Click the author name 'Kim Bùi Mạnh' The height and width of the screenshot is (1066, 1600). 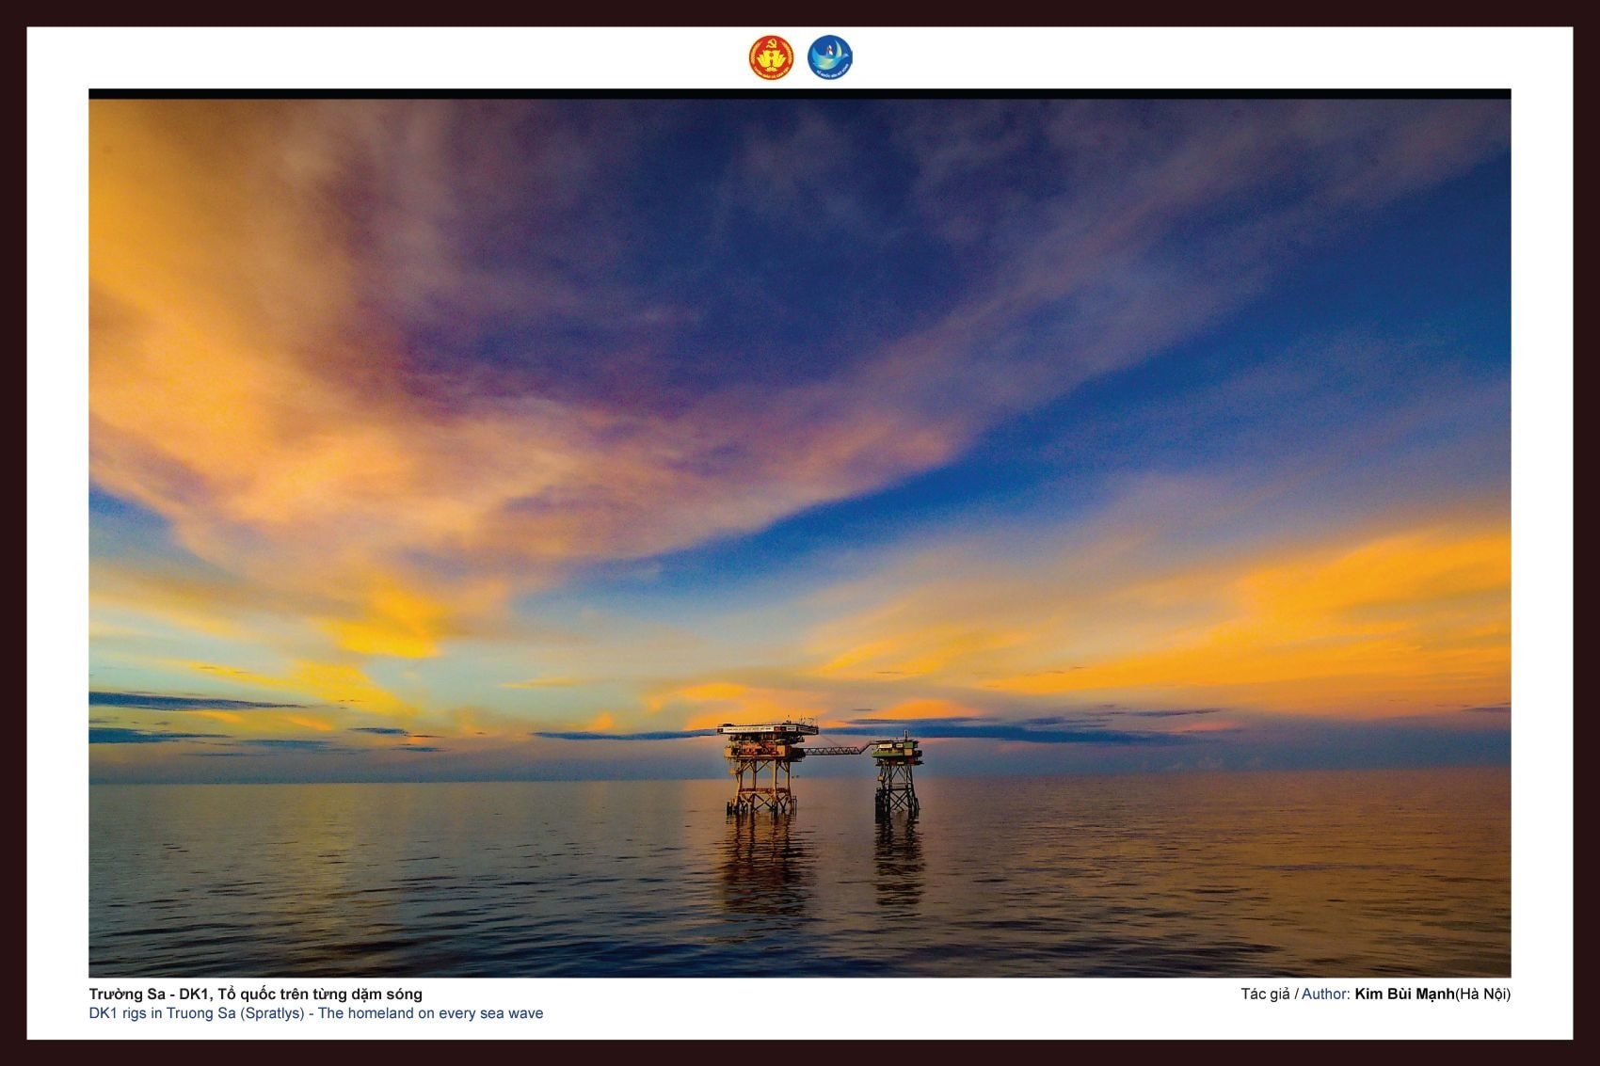coord(1403,994)
